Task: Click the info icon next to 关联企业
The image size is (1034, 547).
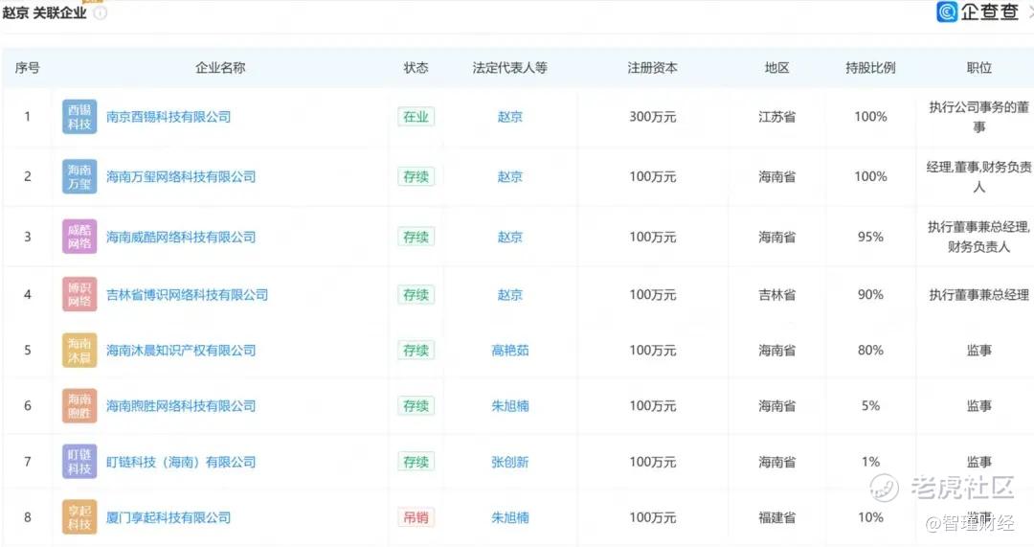Action: click(x=101, y=12)
